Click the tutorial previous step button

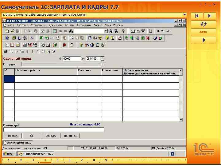point(197,16)
